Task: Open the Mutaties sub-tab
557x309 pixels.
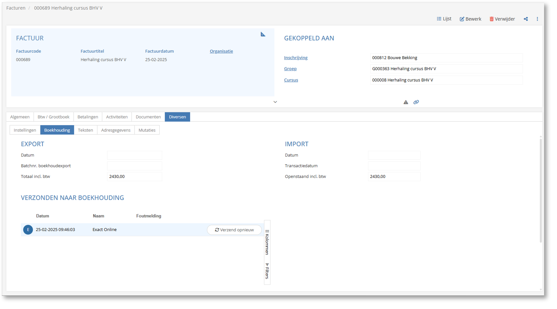Action: coord(147,130)
